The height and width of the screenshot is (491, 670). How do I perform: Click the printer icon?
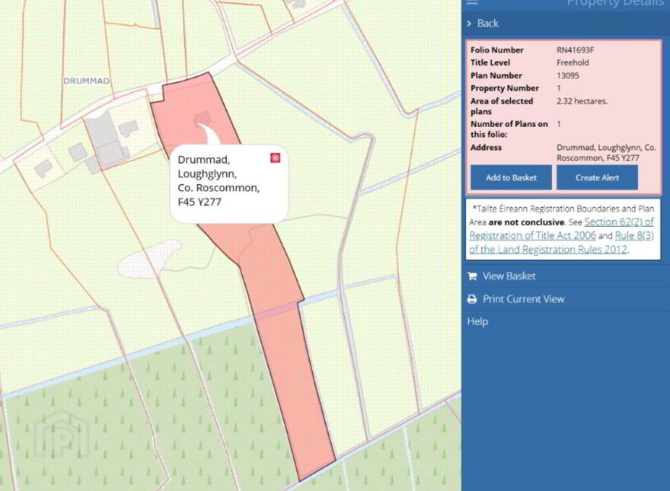coord(472,299)
